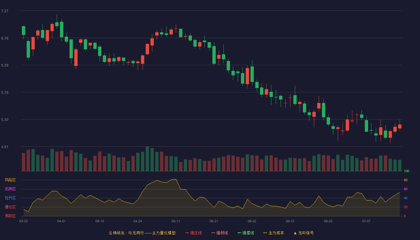The height and width of the screenshot is (240, 420).
Task: Click the 05-11 date axis label
Action: pyautogui.click(x=176, y=221)
